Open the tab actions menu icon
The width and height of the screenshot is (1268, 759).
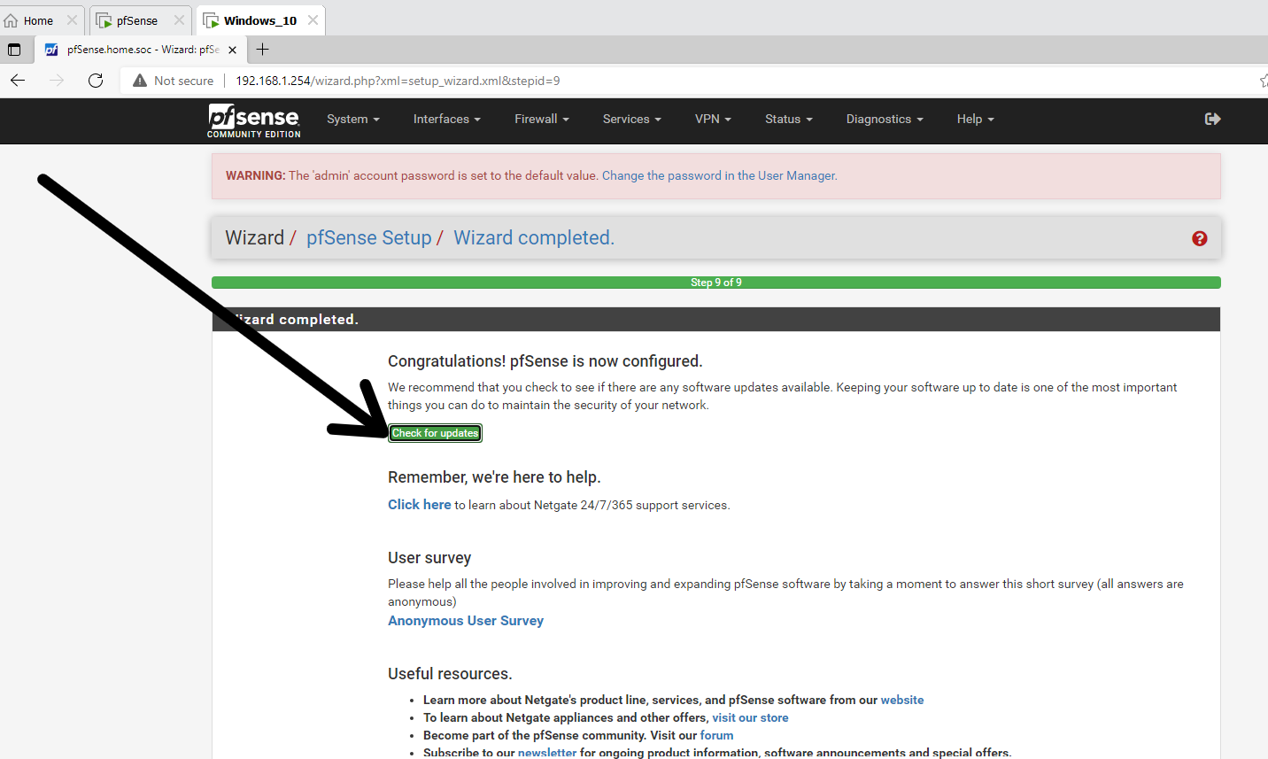coord(14,50)
